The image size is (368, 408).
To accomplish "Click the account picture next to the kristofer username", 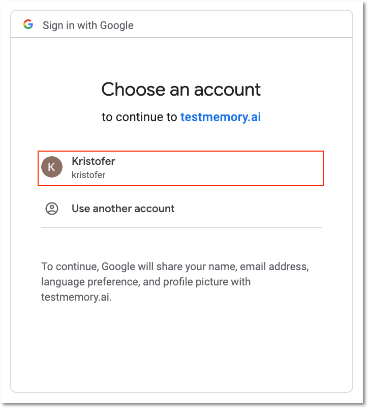I will (52, 167).
